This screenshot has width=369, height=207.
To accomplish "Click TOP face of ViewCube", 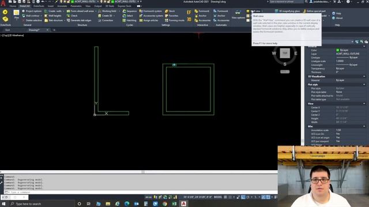I will coord(285,53).
